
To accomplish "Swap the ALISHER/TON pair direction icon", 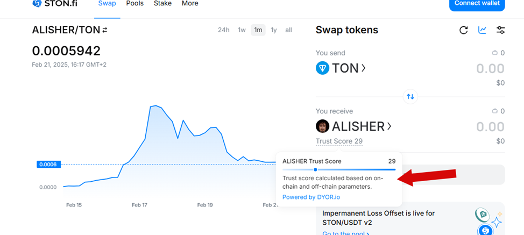I will tap(104, 30).
